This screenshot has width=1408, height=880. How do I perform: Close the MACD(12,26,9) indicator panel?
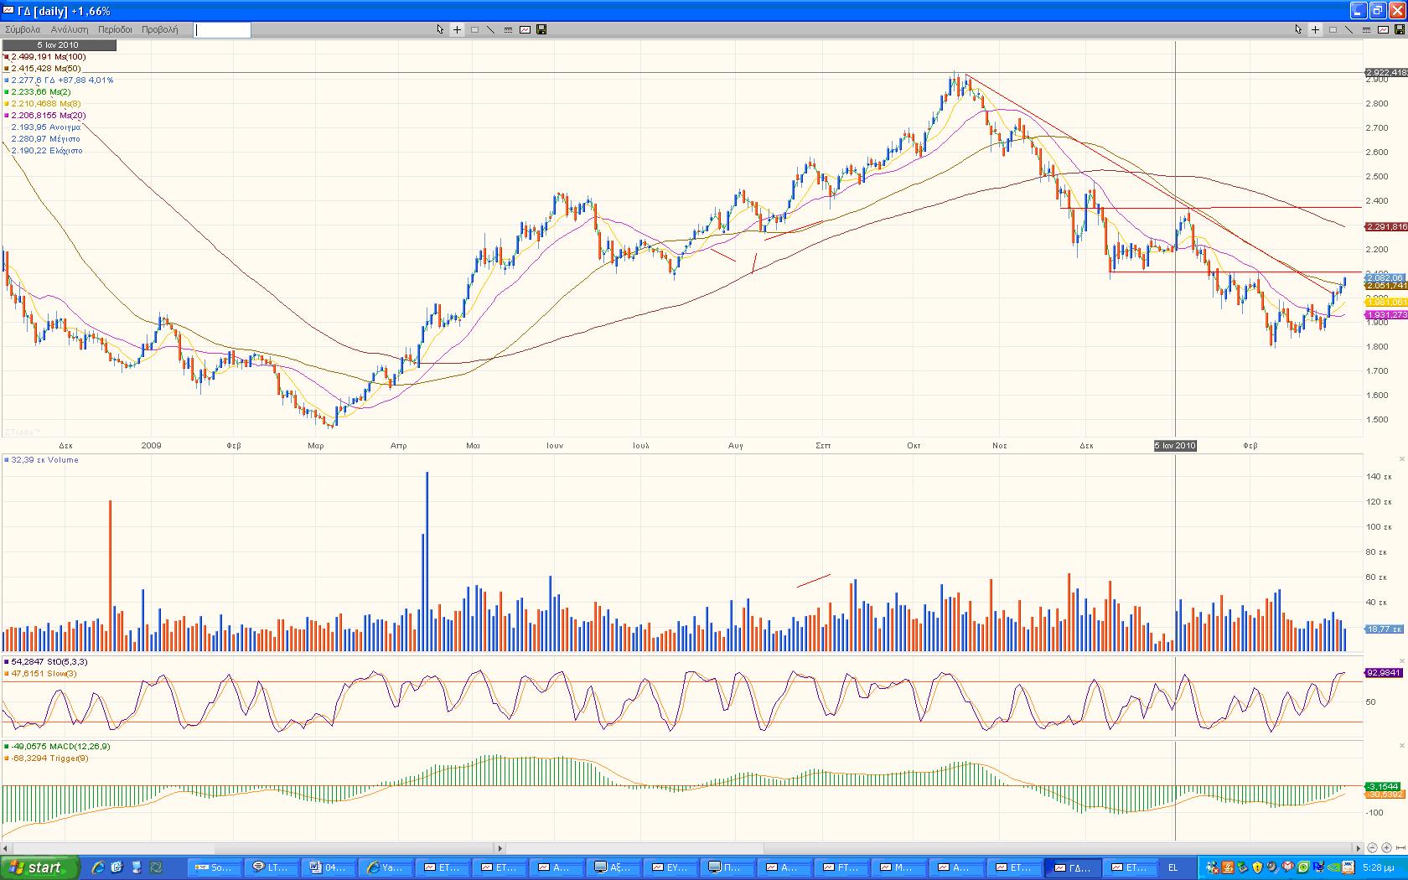1401,746
